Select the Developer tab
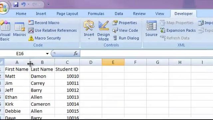The image size is (213, 120). point(183,14)
